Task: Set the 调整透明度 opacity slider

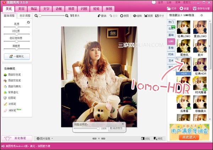Action: pos(86,128)
